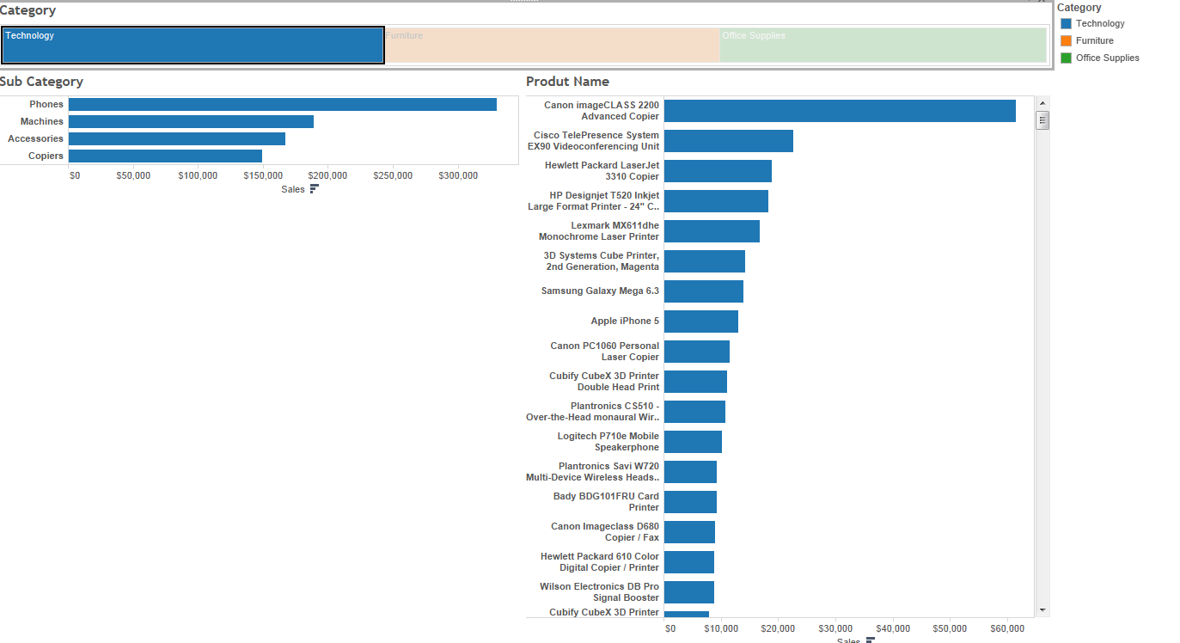Click the $300,000 axis tick in Sub Category

(x=458, y=175)
